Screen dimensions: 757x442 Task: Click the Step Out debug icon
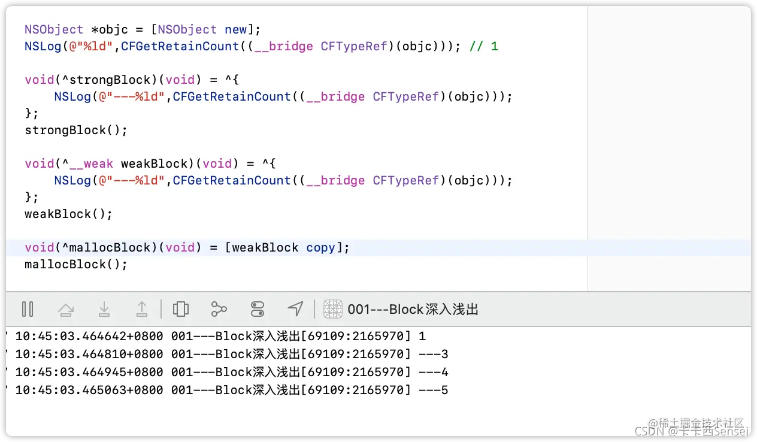pos(142,309)
